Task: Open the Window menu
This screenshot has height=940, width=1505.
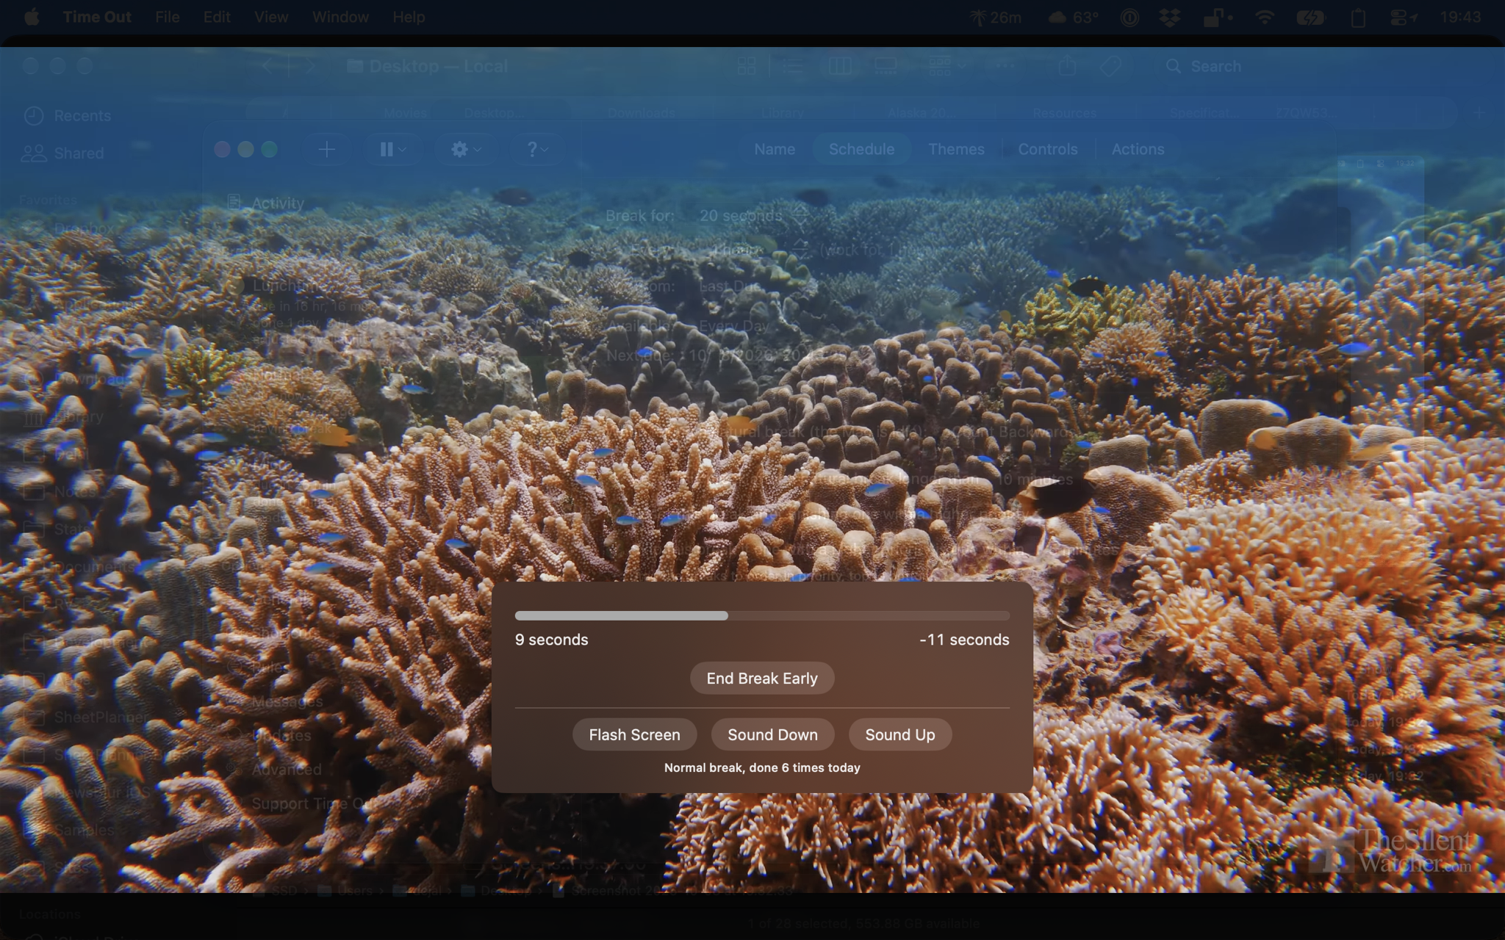Action: pyautogui.click(x=340, y=17)
